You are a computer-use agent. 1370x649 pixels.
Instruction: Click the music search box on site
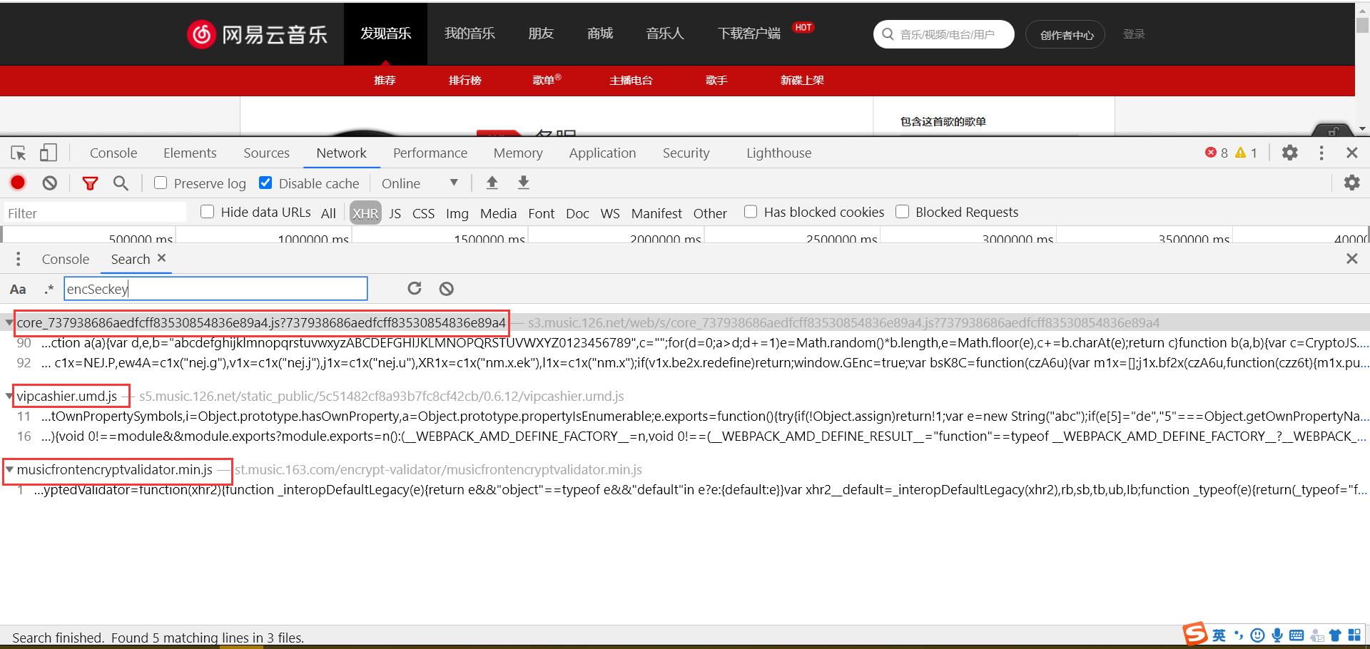click(x=943, y=34)
